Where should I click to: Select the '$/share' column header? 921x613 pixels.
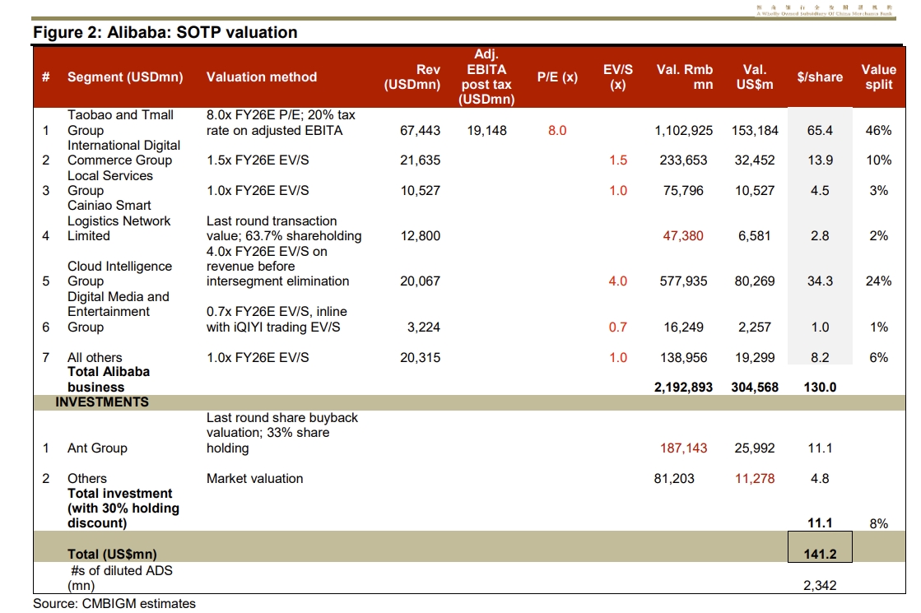(820, 77)
